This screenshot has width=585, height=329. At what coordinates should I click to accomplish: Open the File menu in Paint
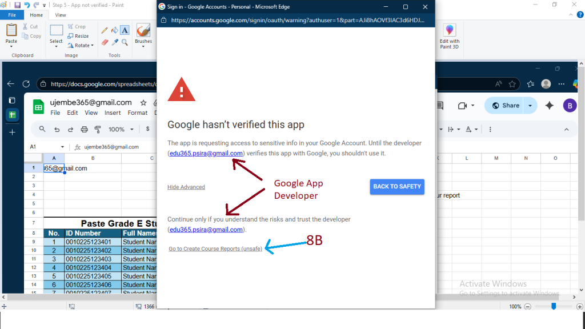[x=11, y=15]
